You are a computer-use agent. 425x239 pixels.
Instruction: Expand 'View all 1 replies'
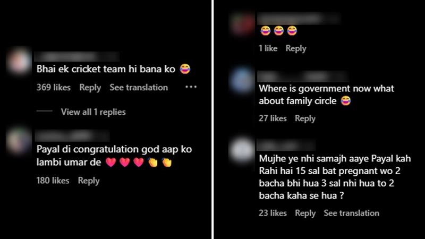pos(93,112)
